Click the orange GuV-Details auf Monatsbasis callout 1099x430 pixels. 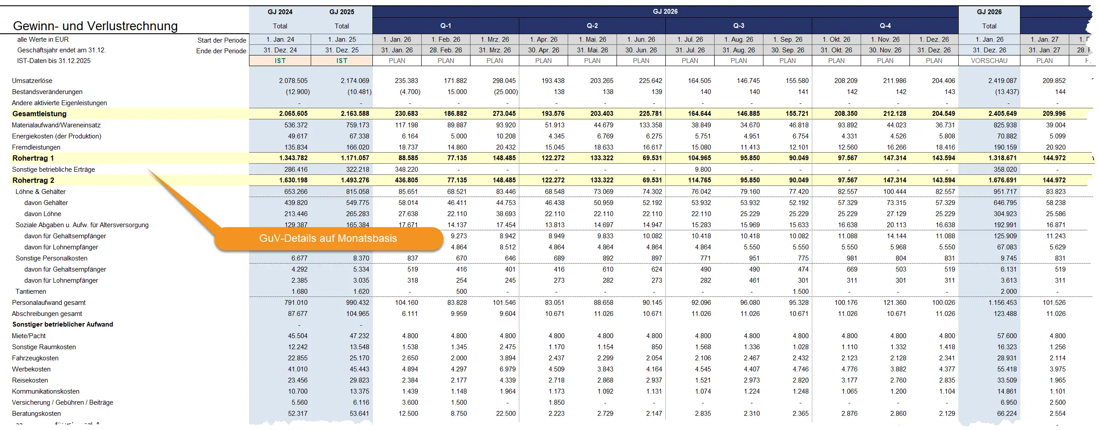click(x=328, y=238)
